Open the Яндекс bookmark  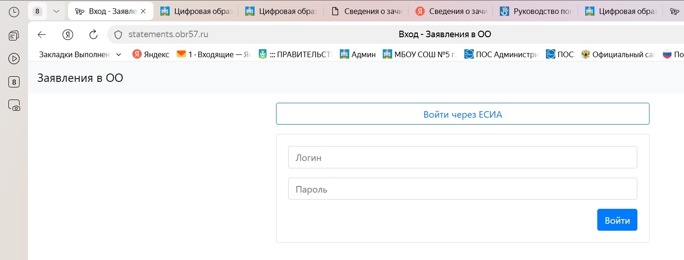click(151, 54)
